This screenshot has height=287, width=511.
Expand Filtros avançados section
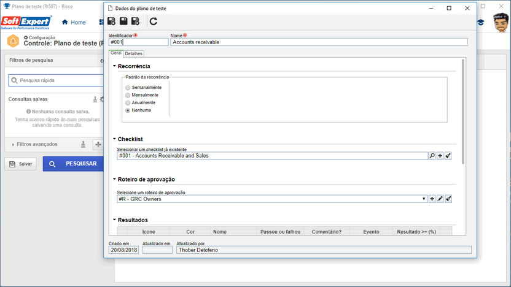tap(13, 145)
